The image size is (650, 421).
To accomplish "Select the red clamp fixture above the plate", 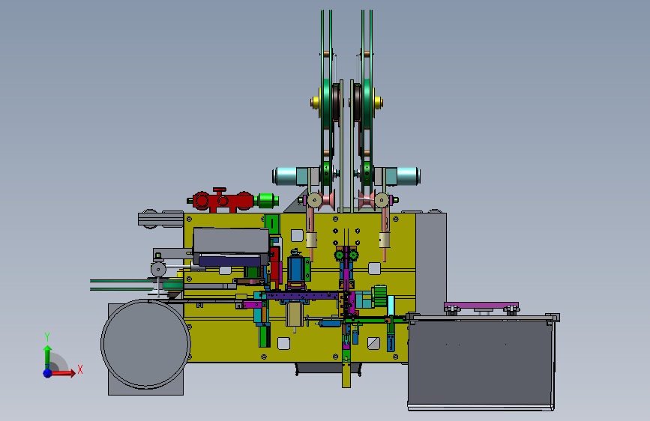I will (x=222, y=201).
